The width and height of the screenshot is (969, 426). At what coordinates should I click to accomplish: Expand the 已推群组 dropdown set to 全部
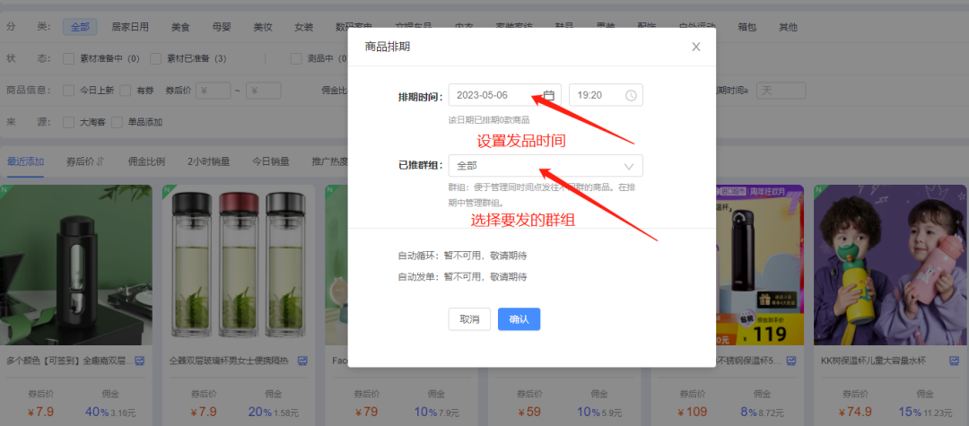546,165
